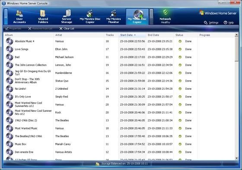Open My Movies Monitor tab
This screenshot has width=242, height=170.
(x=113, y=17)
